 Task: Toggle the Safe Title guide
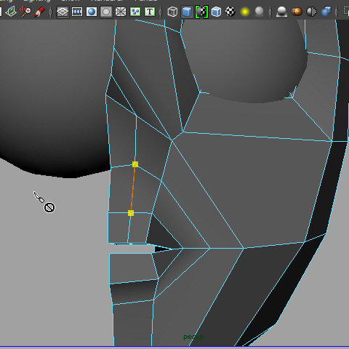point(150,12)
